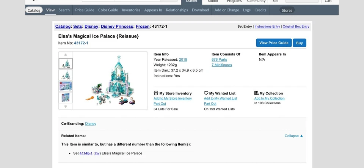Image resolution: width=364 pixels, height=168 pixels.
Task: Open Relationships menu item
Action: [x=177, y=10]
